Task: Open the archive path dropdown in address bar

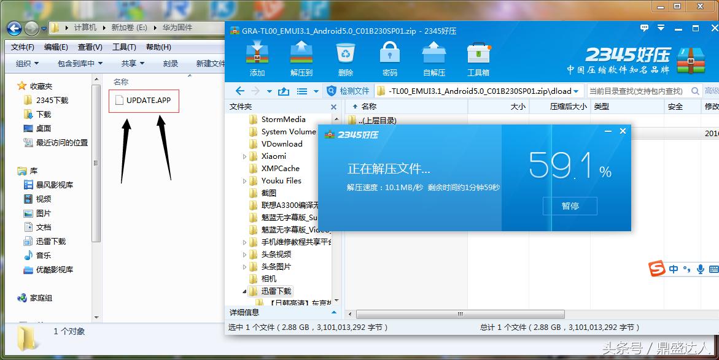Action: 577,90
